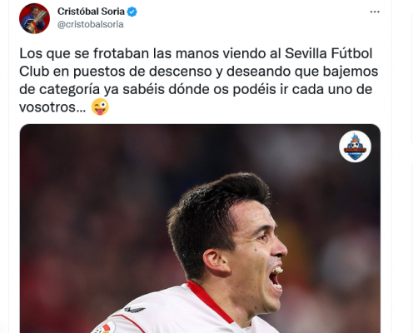Click the word "descenso" in tweet body

[181, 72]
